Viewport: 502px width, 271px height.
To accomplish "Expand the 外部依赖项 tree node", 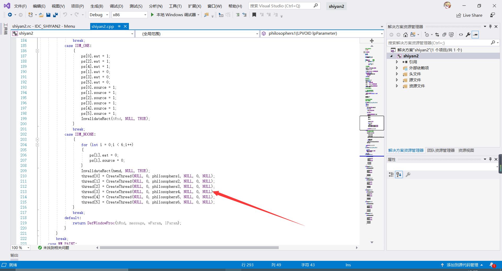I will (397, 68).
